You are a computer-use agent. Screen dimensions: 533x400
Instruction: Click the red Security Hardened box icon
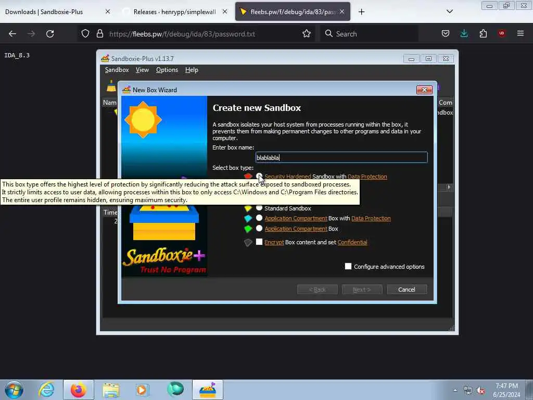point(248,176)
